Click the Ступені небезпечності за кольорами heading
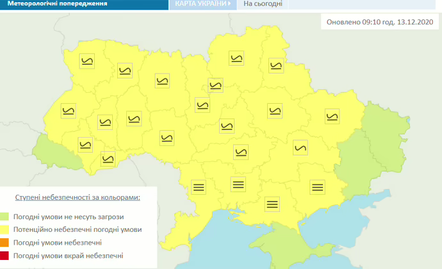 pyautogui.click(x=77, y=197)
